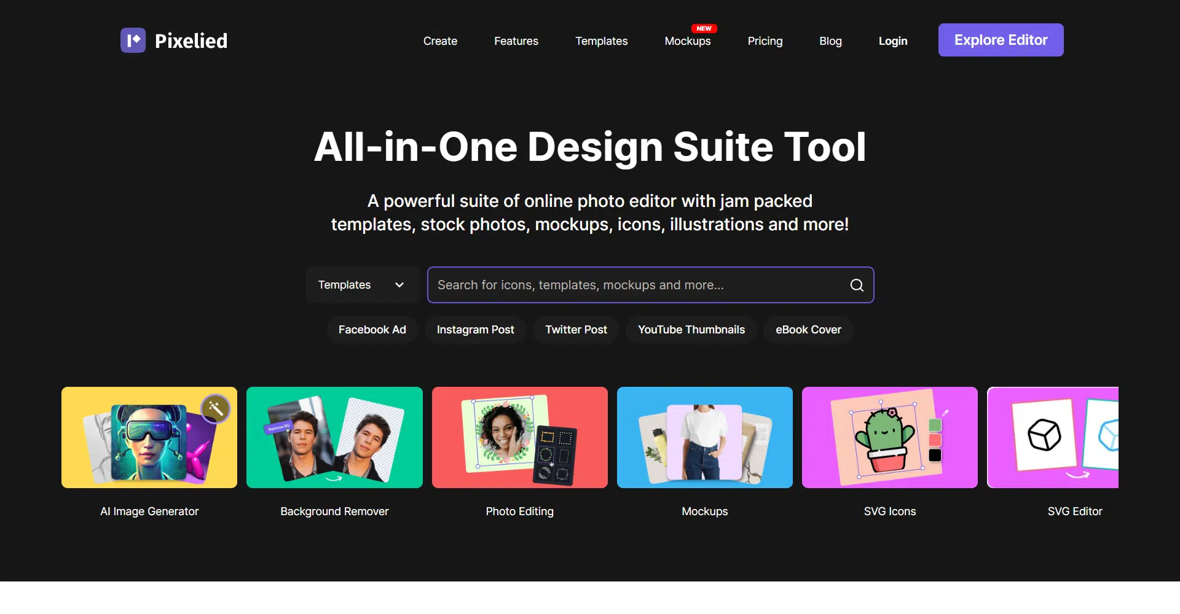Screen dimensions: 1180x614
Task: Select the Photo Editing card image
Action: pos(519,437)
